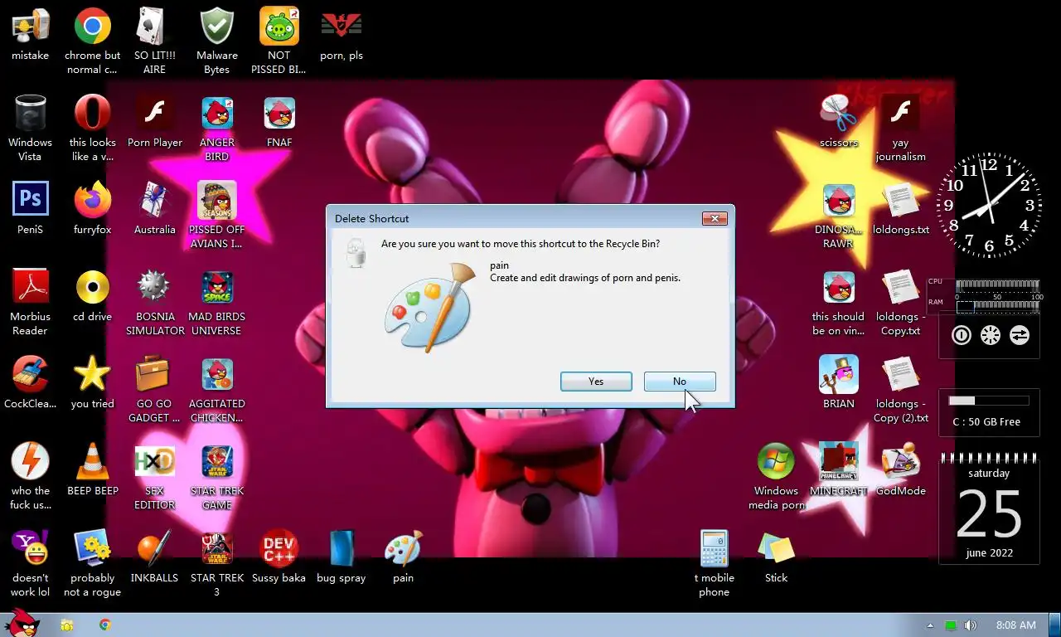Select the Windows Vista recycle bin icon
The width and height of the screenshot is (1061, 637).
click(30, 129)
